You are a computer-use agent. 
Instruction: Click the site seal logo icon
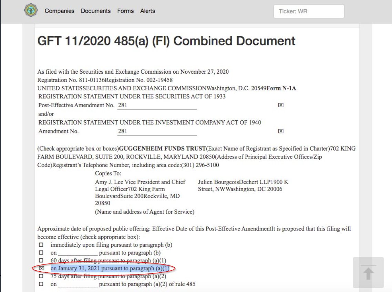click(31, 10)
